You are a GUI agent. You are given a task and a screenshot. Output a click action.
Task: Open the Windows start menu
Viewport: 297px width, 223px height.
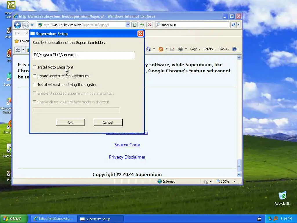click(13, 219)
